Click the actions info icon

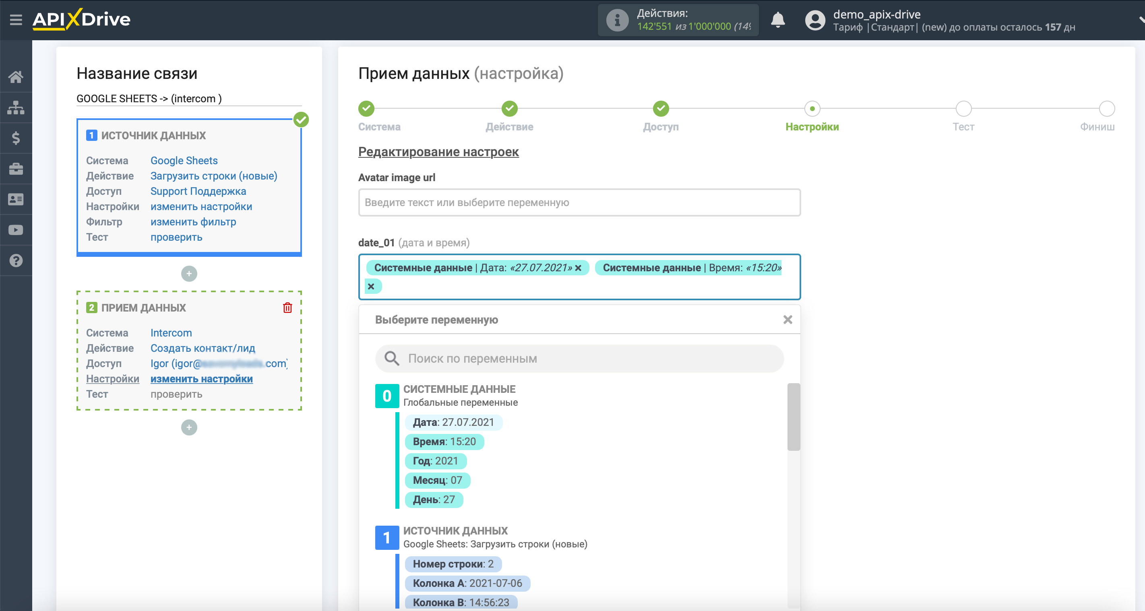pyautogui.click(x=618, y=20)
